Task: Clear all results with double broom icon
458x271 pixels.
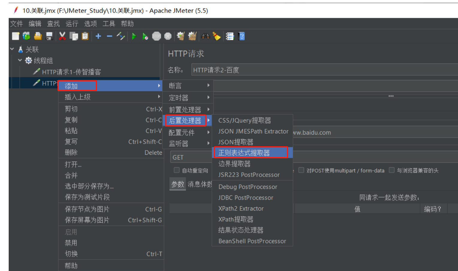Action: 192,36
